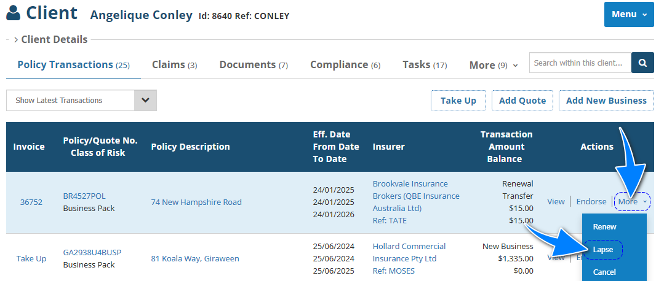Click Endorse for policy BR4527POL
Image resolution: width=656 pixels, height=281 pixels.
(591, 201)
